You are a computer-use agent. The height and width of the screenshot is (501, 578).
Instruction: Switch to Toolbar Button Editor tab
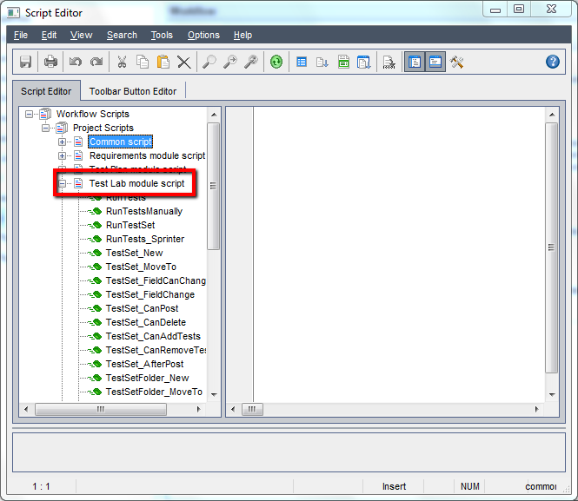133,91
